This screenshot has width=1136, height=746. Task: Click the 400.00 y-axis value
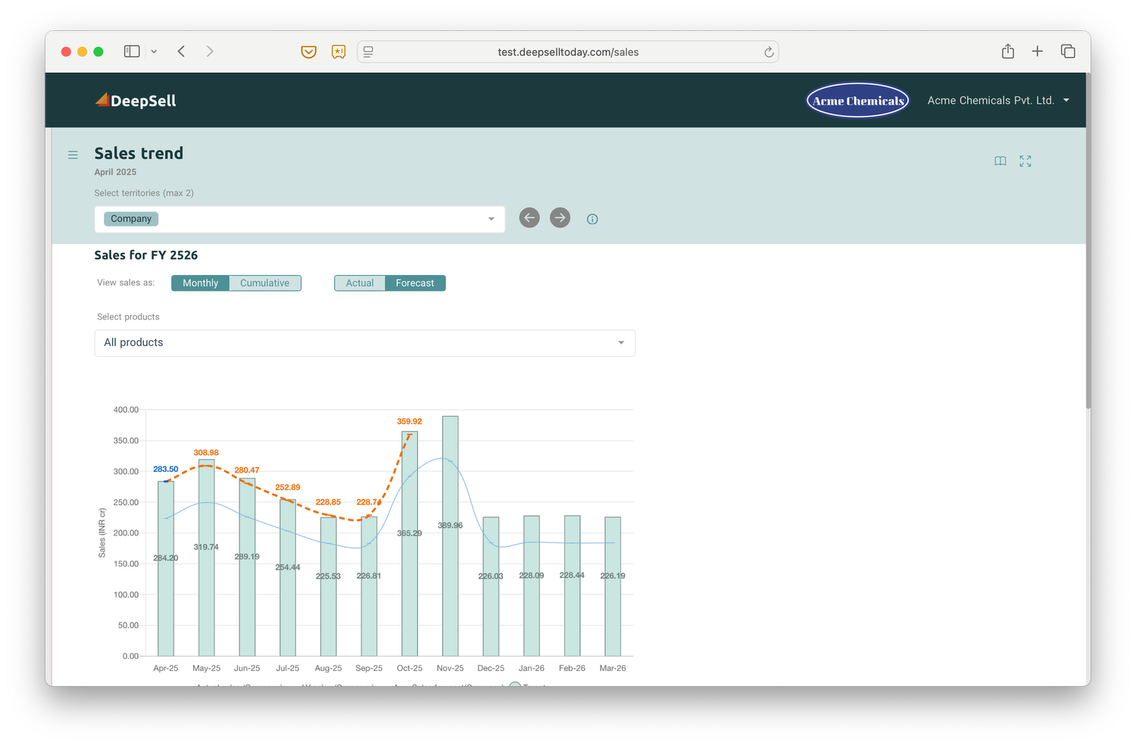point(126,410)
